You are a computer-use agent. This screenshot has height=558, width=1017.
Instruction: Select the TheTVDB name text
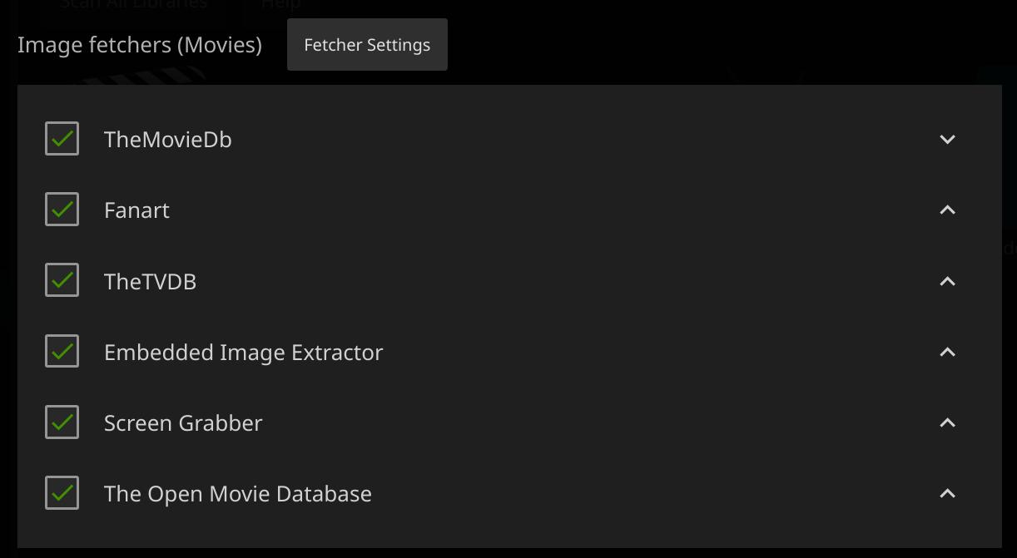[150, 282]
